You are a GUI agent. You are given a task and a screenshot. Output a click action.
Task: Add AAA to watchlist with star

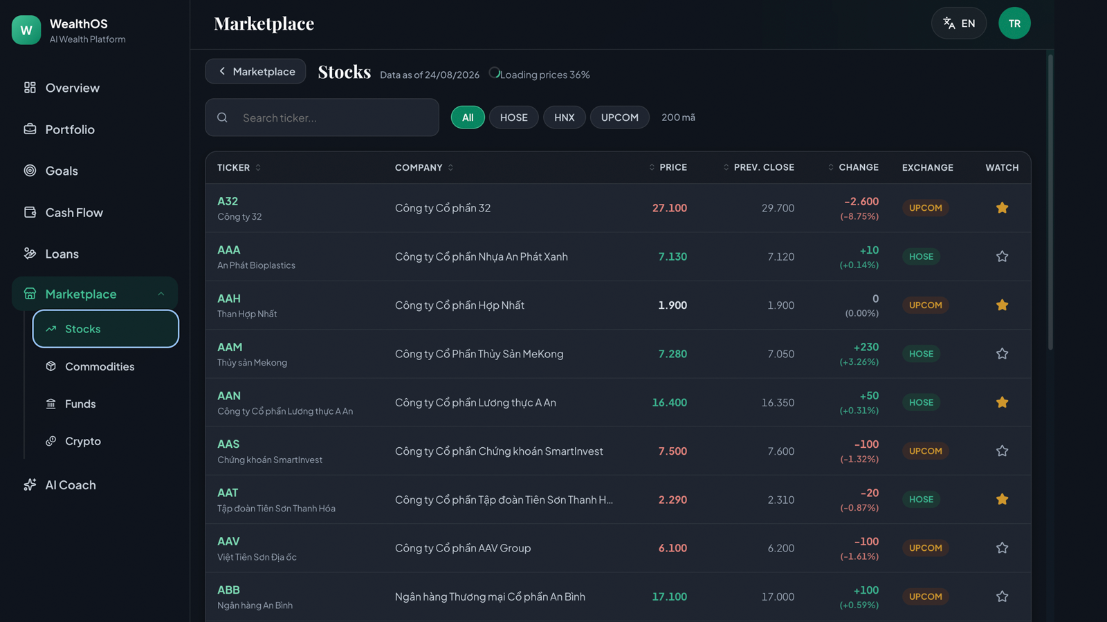1002,256
